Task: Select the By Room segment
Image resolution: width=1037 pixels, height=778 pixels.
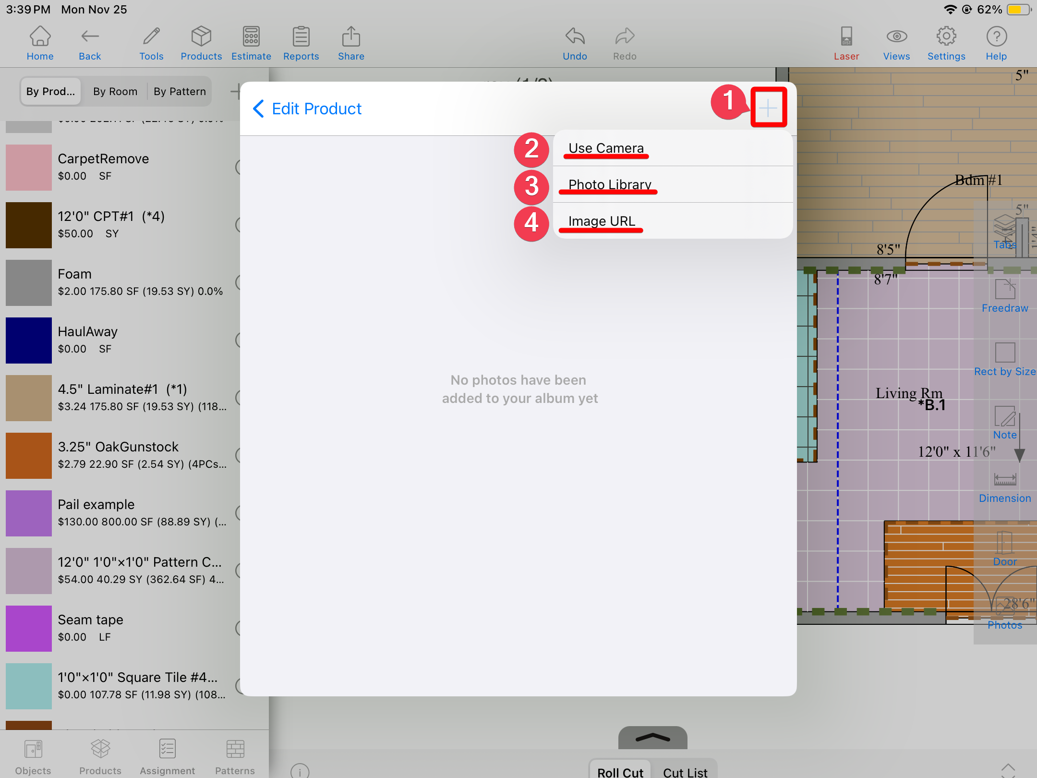Action: click(115, 91)
